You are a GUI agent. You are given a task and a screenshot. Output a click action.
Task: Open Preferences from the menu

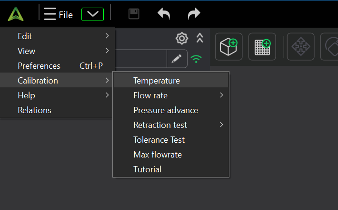pos(39,66)
